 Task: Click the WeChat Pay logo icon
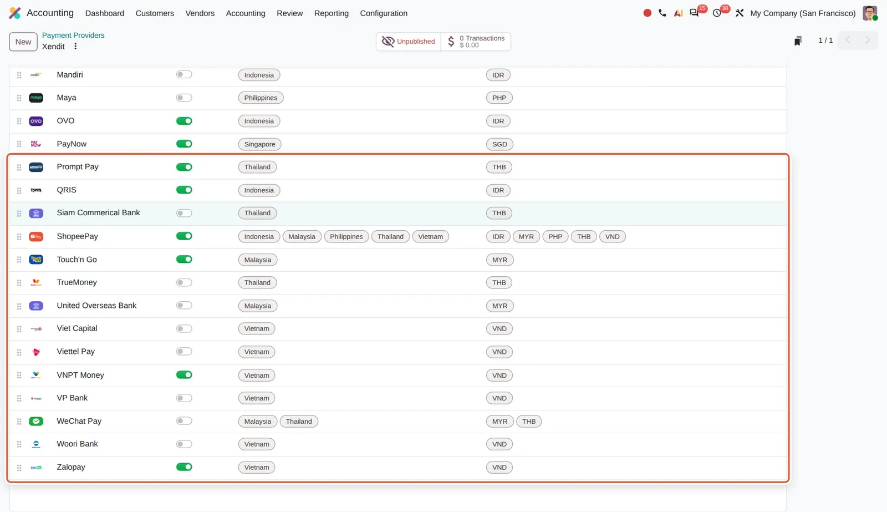tap(36, 421)
